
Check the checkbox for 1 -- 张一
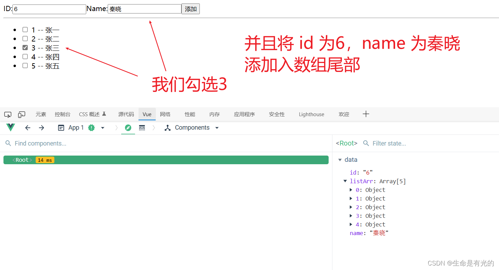[x=25, y=30]
